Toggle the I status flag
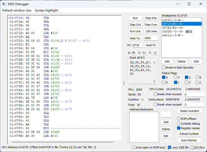207x152 pixels. coord(175,82)
